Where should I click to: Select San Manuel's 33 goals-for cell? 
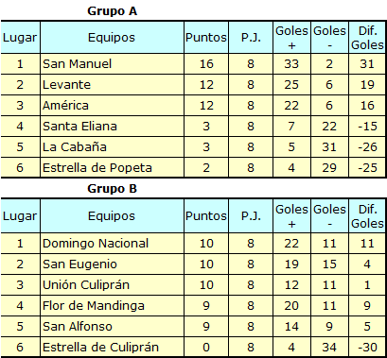[291, 64]
